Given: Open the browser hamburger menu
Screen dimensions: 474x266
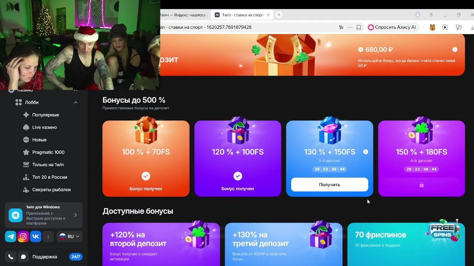Looking at the screenshot, I should pos(431,15).
